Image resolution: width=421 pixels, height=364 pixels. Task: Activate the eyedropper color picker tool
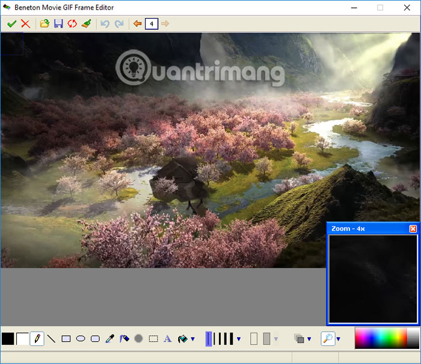(109, 339)
